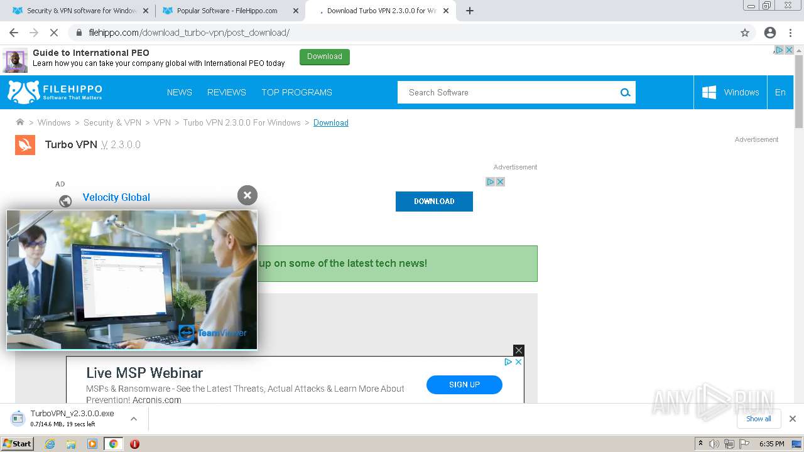Stop page loading with X icon
This screenshot has width=804, height=452.
[53, 33]
